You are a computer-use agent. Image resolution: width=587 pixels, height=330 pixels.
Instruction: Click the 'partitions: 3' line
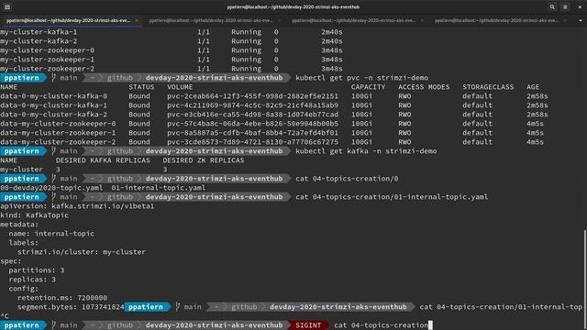click(x=37, y=270)
